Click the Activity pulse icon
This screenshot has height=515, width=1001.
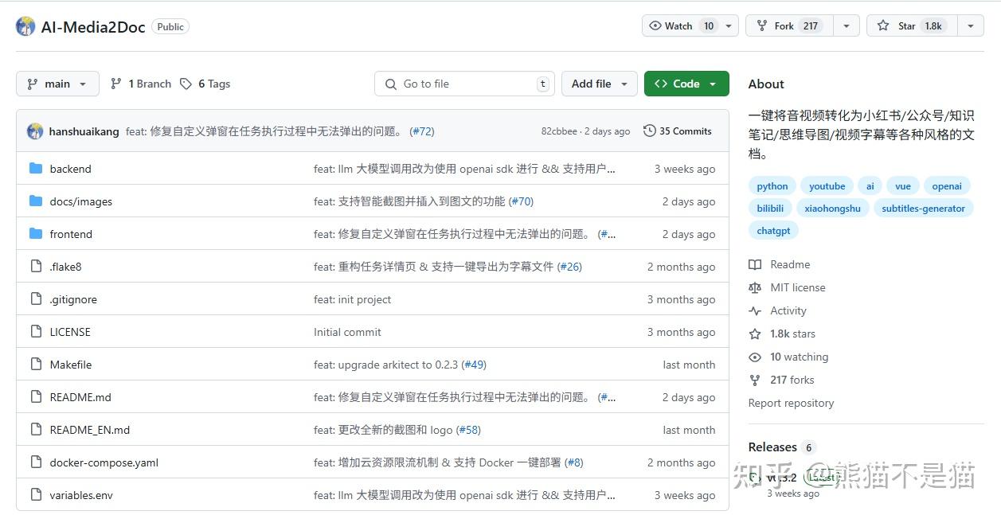755,310
